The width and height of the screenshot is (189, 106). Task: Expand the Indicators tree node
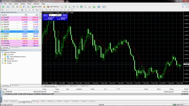tap(3, 59)
